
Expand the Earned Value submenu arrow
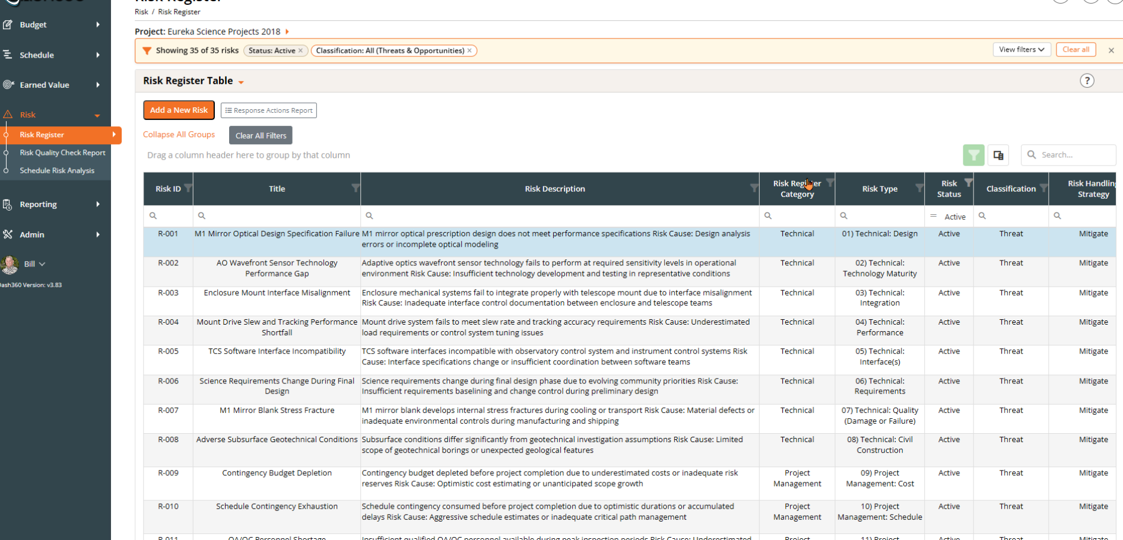pyautogui.click(x=98, y=85)
